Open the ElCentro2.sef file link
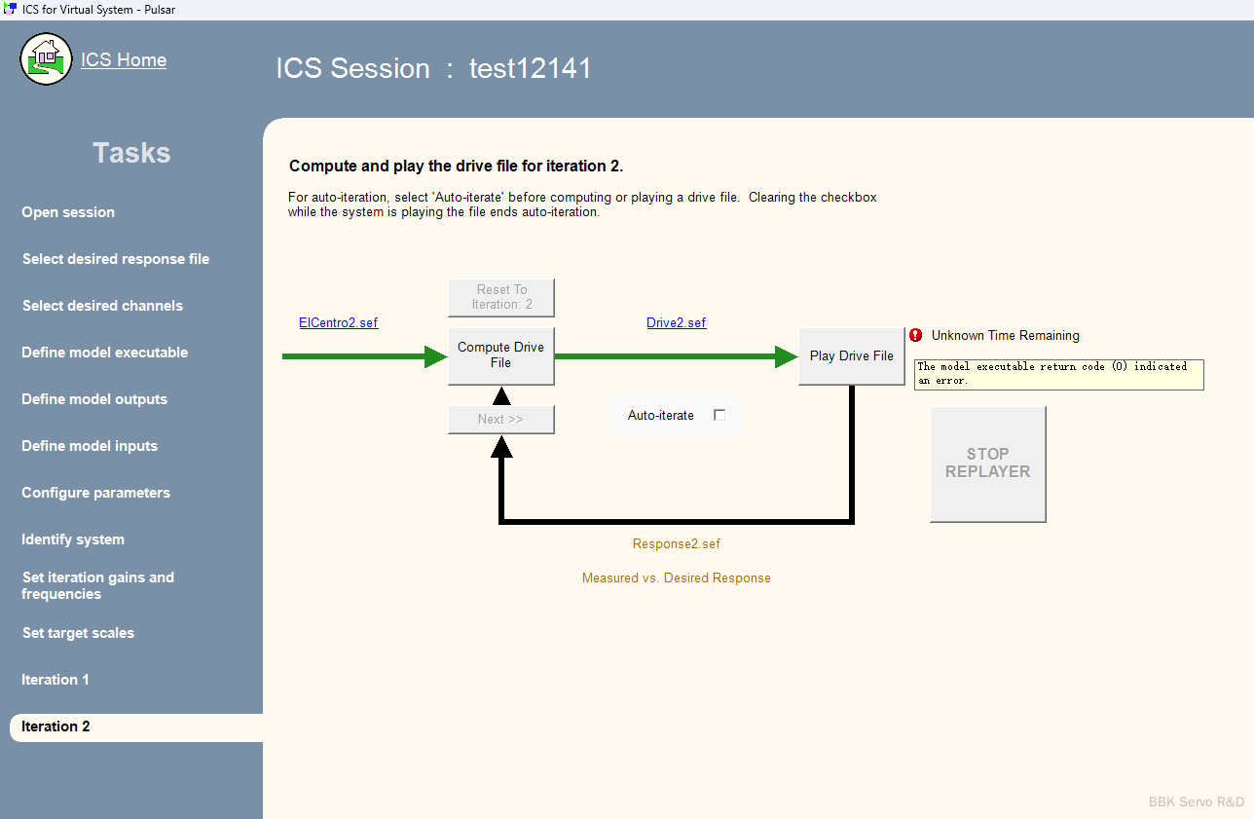 [x=338, y=323]
